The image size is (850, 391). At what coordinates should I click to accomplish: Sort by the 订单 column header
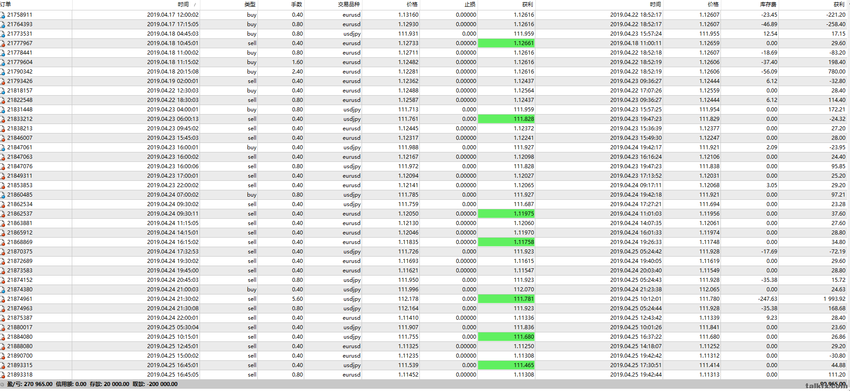[x=36, y=5]
